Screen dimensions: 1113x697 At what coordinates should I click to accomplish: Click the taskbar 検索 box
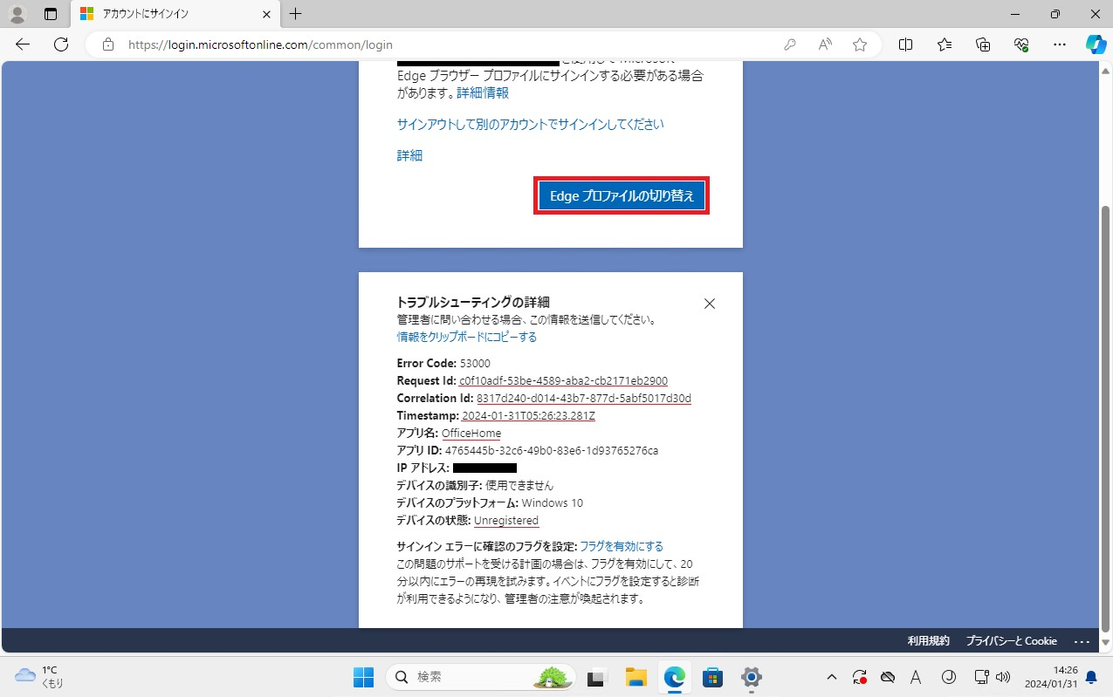(481, 677)
